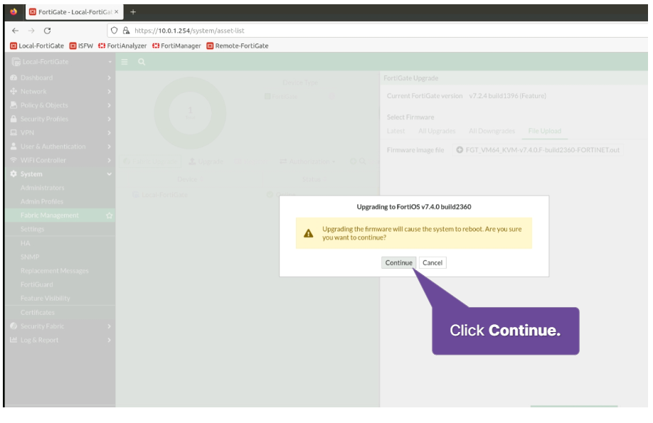Close the FortiGate browser tab

point(116,11)
